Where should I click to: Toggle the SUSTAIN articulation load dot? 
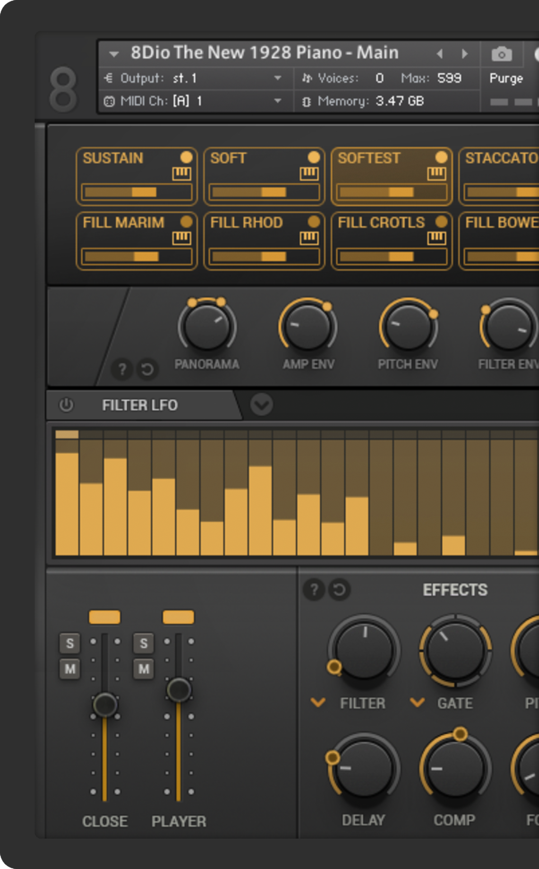point(186,157)
